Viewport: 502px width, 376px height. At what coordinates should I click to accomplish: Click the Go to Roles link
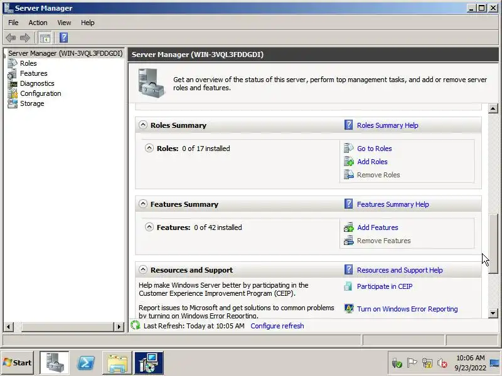pos(374,149)
